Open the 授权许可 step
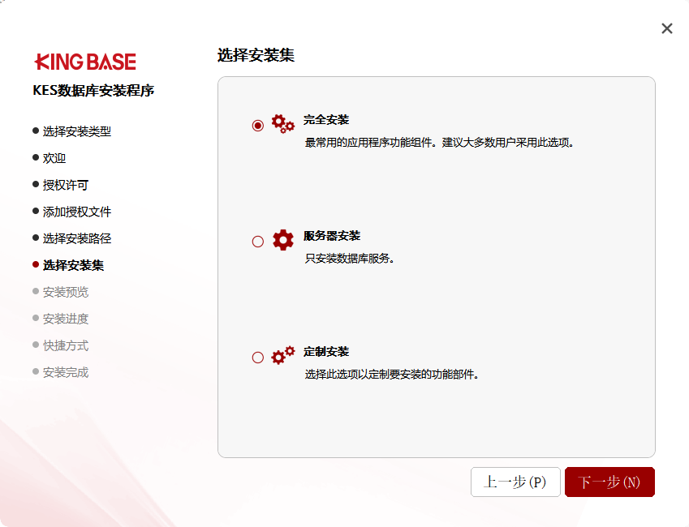Image resolution: width=689 pixels, height=527 pixels. (66, 185)
